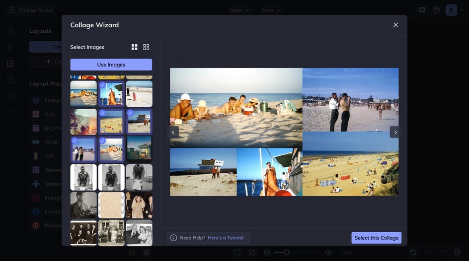Screen dimensions: 469x261
Task: Open the help question mark icon
Action: (x=436, y=10)
